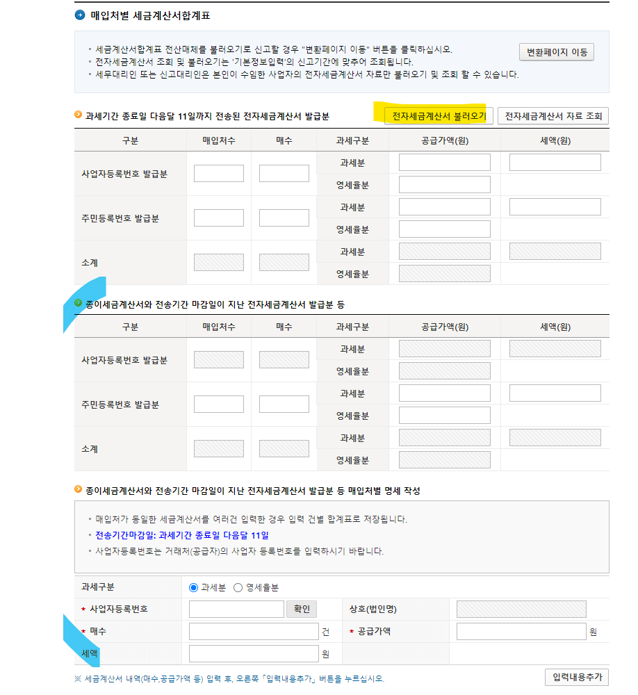Click 입력내용추가 at the bottom right
Viewport: 638px width, 695px height.
point(575,677)
